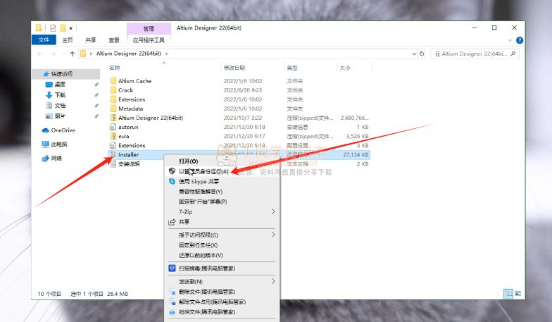Click the back navigation arrow
The image size is (552, 322).
(39, 54)
